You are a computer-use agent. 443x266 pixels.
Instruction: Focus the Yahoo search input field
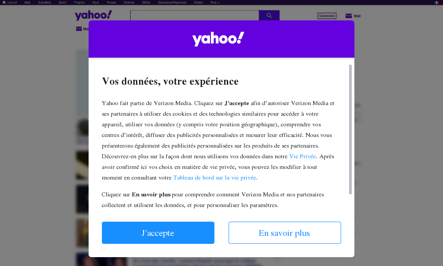[194, 15]
